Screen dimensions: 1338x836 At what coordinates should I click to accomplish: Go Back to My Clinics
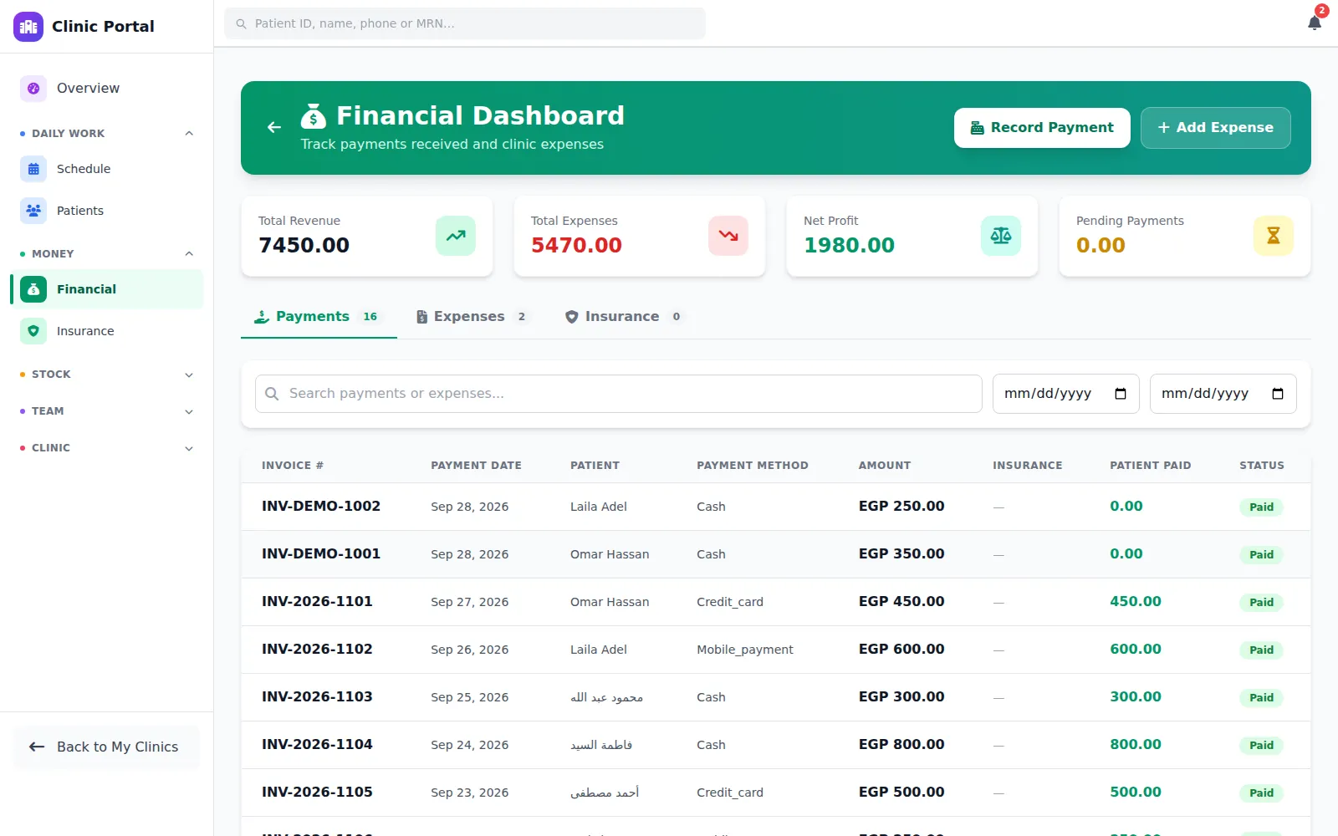click(x=106, y=747)
